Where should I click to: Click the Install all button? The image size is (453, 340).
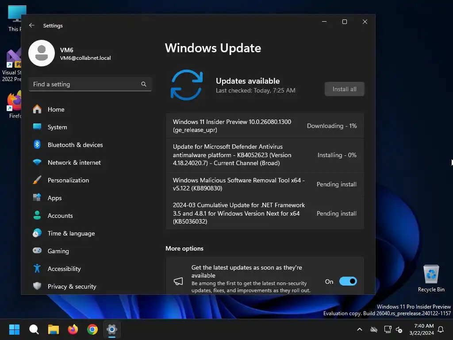coord(344,89)
